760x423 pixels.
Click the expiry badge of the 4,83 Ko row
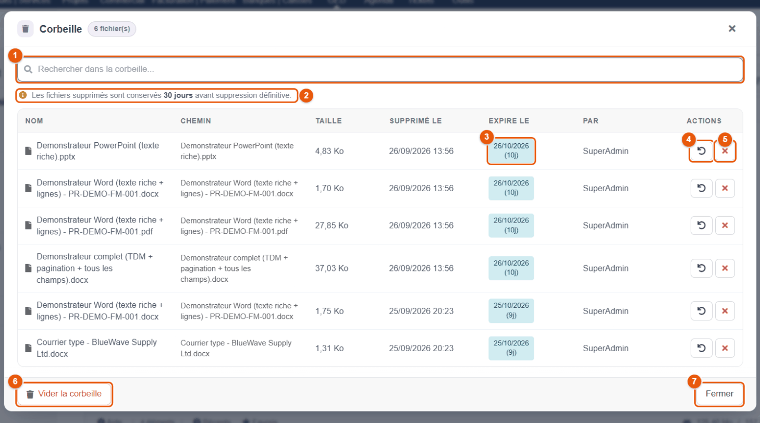pos(511,151)
